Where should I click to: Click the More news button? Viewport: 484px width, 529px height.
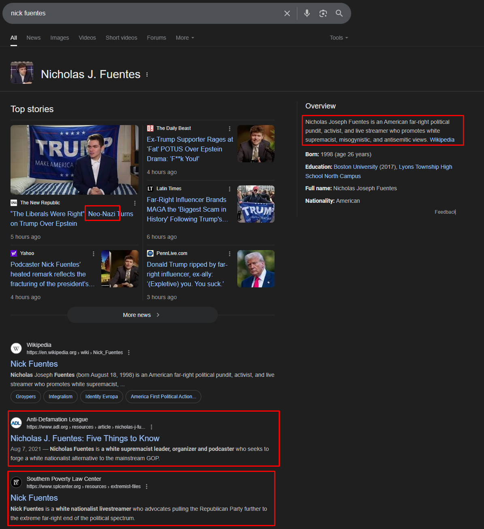143,315
